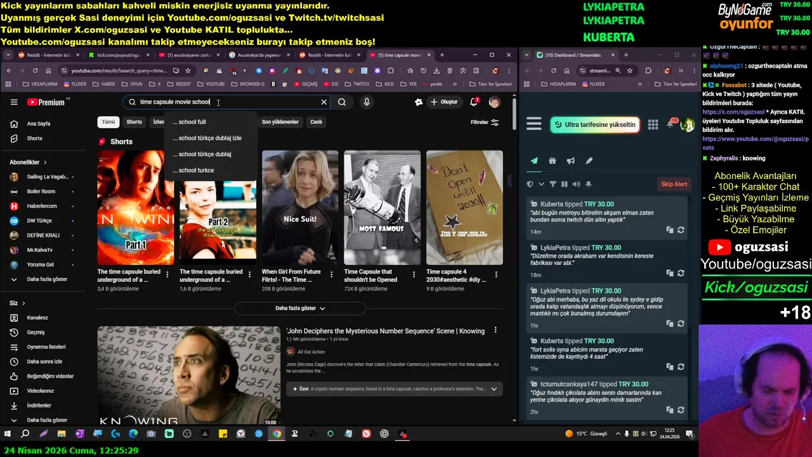Open the Filtreler filter options

click(485, 123)
